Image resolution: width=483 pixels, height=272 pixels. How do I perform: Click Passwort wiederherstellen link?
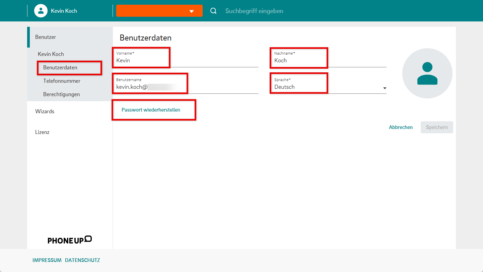[x=151, y=110]
